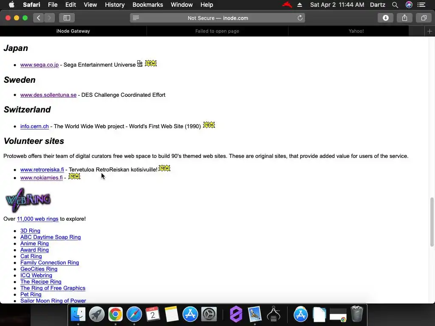Viewport: 435px width, 326px height.
Task: Click the Dartz user name in menu bar
Action: (378, 5)
